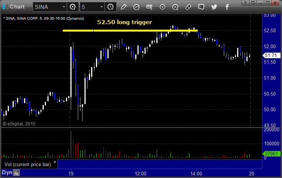The image size is (282, 178).
Task: Click the symbol link arrows icon
Action: (188, 7)
